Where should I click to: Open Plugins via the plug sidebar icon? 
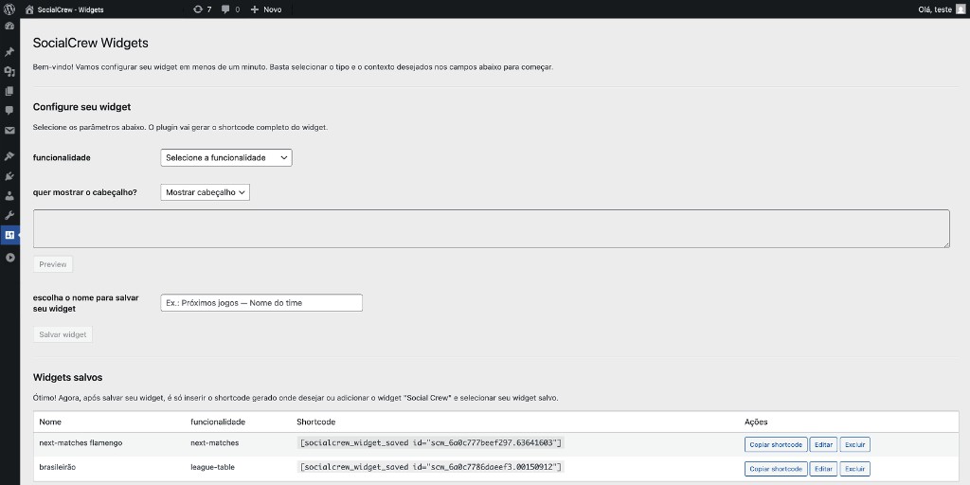[x=9, y=176]
